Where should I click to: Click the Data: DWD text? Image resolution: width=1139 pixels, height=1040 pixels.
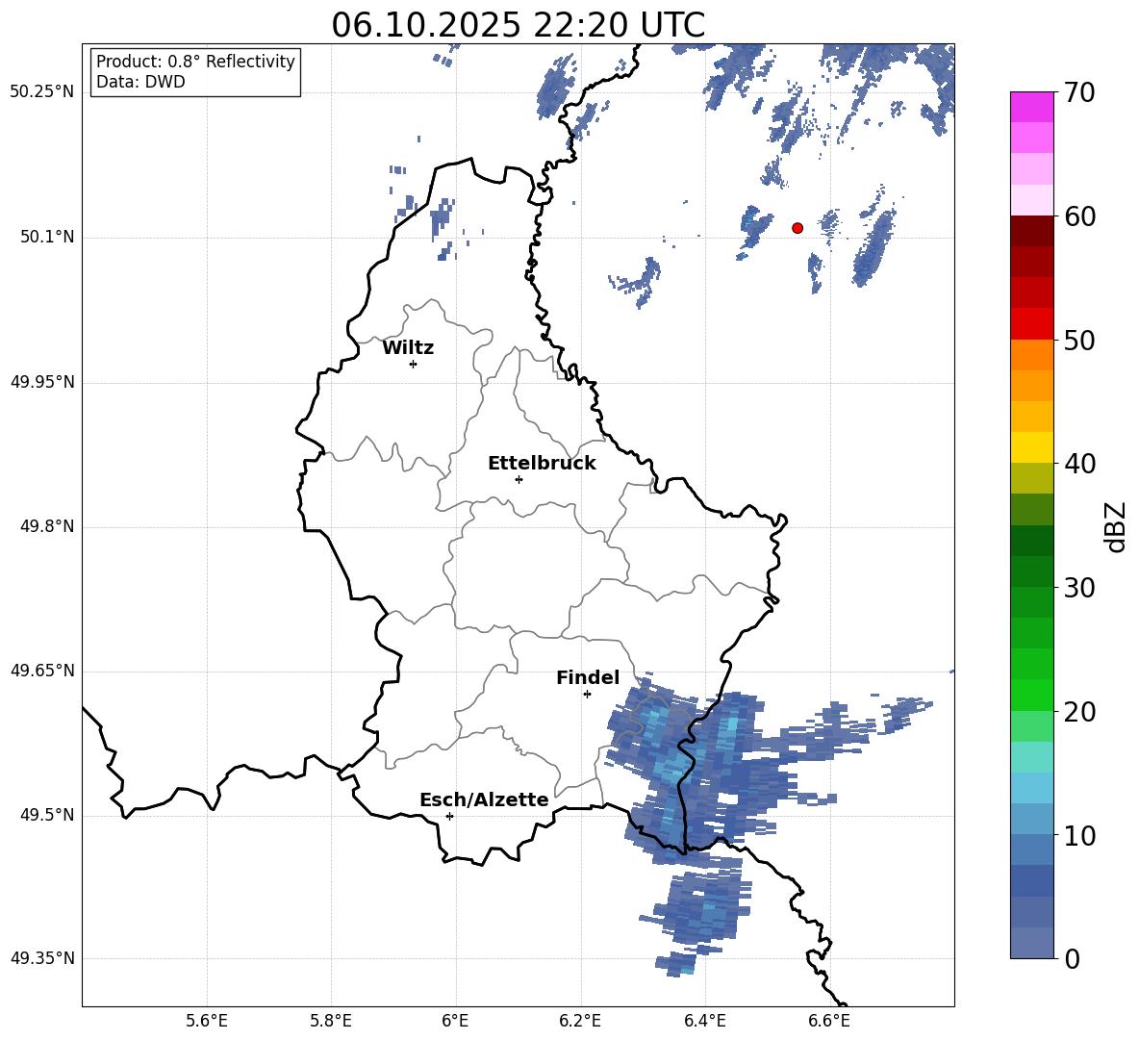140,82
